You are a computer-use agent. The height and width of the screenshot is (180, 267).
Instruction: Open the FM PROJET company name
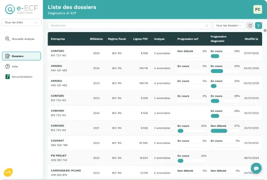click(58, 156)
